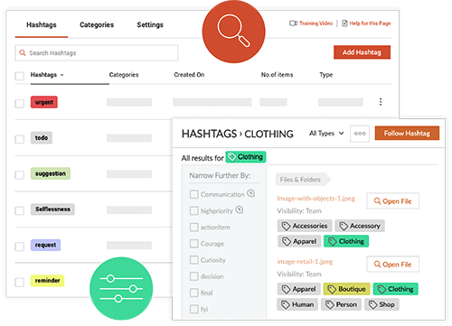Click the green suggestion hashtag label
Screen dimensions: 452x326
tap(51, 173)
